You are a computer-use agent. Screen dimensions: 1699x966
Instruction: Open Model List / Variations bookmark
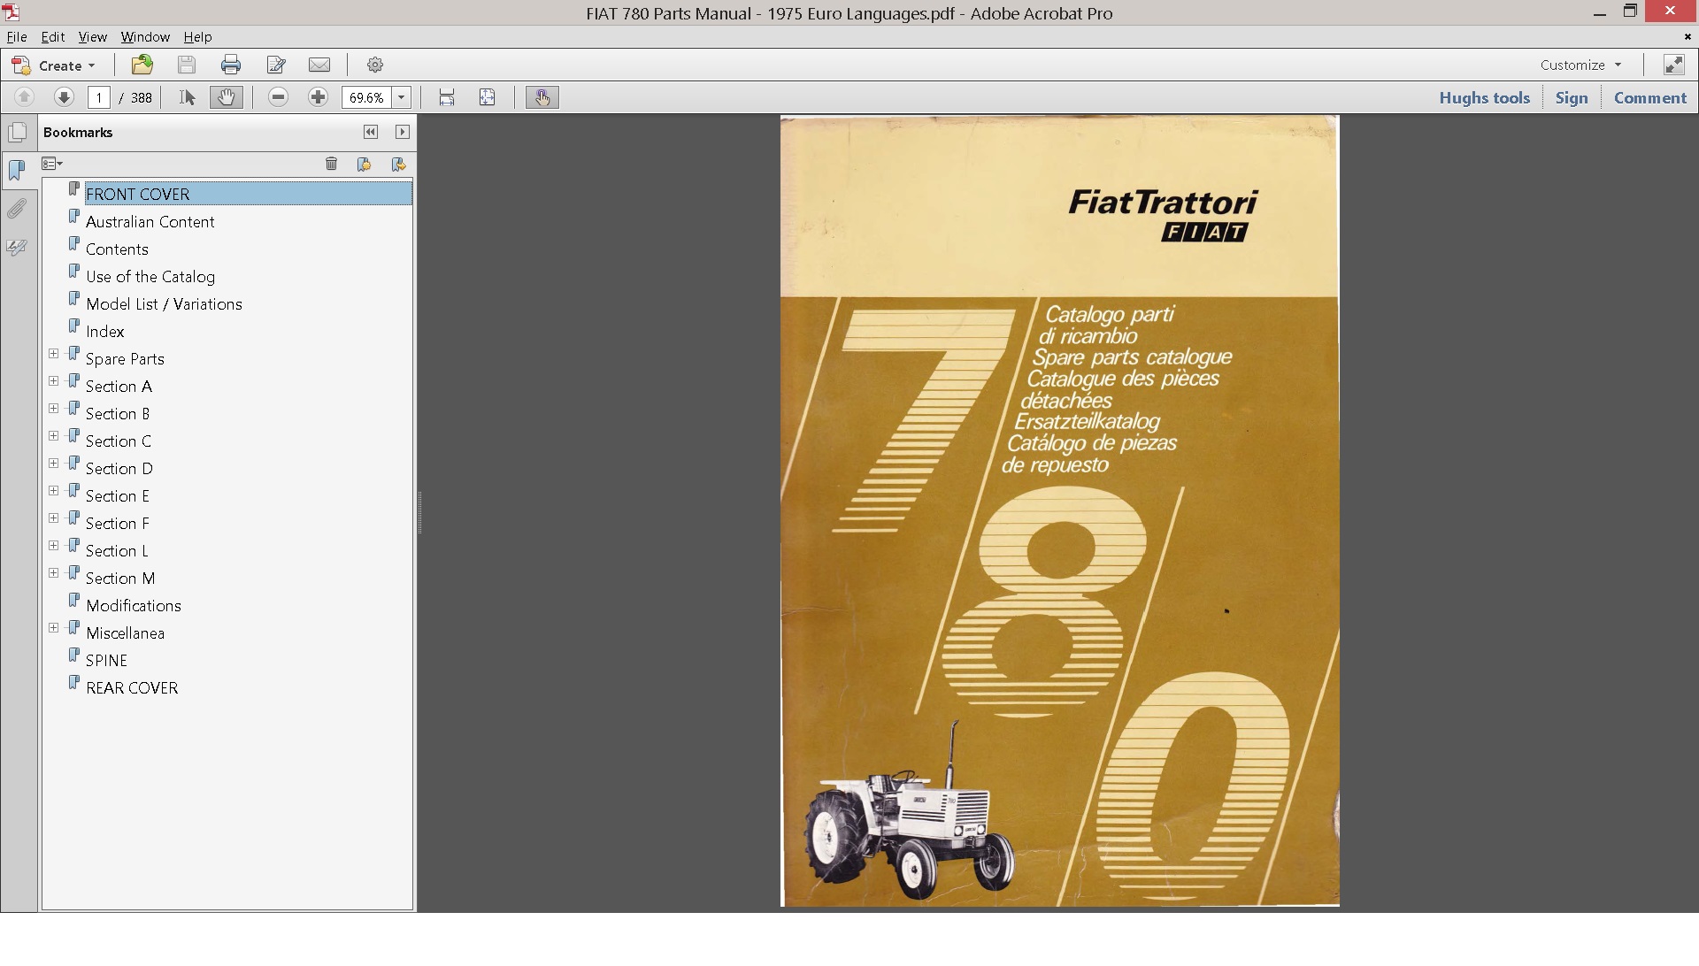[x=164, y=304]
